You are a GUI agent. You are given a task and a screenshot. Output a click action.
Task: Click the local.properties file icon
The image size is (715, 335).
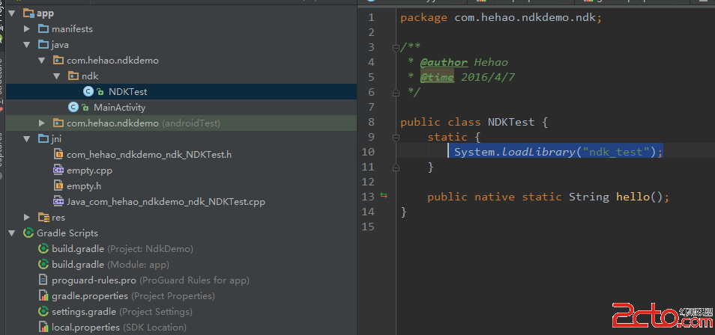43,327
